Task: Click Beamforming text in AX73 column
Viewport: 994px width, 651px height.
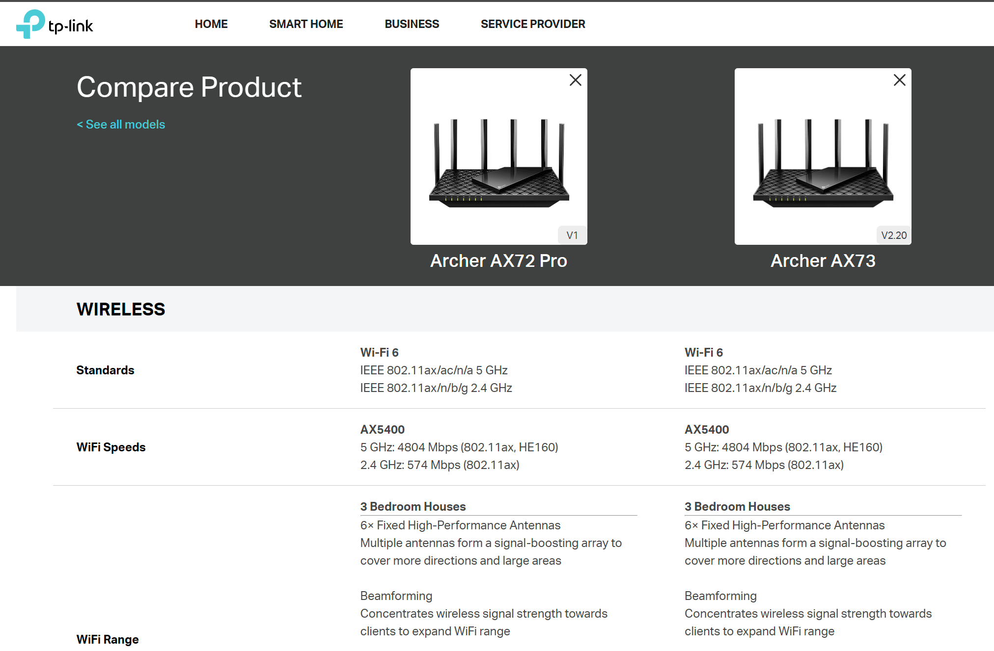Action: [720, 596]
